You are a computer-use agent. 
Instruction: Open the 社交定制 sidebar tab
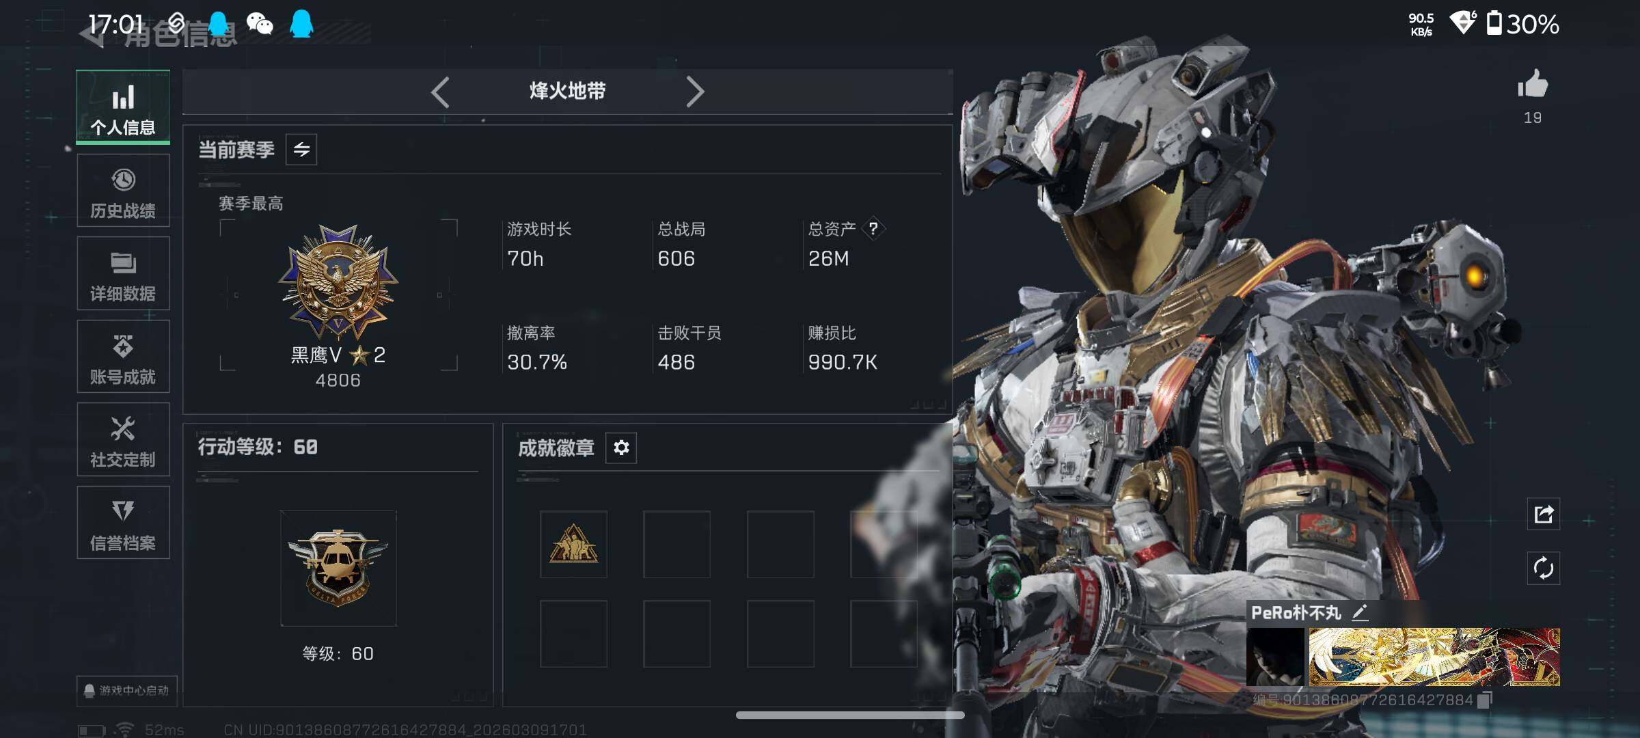(x=123, y=439)
